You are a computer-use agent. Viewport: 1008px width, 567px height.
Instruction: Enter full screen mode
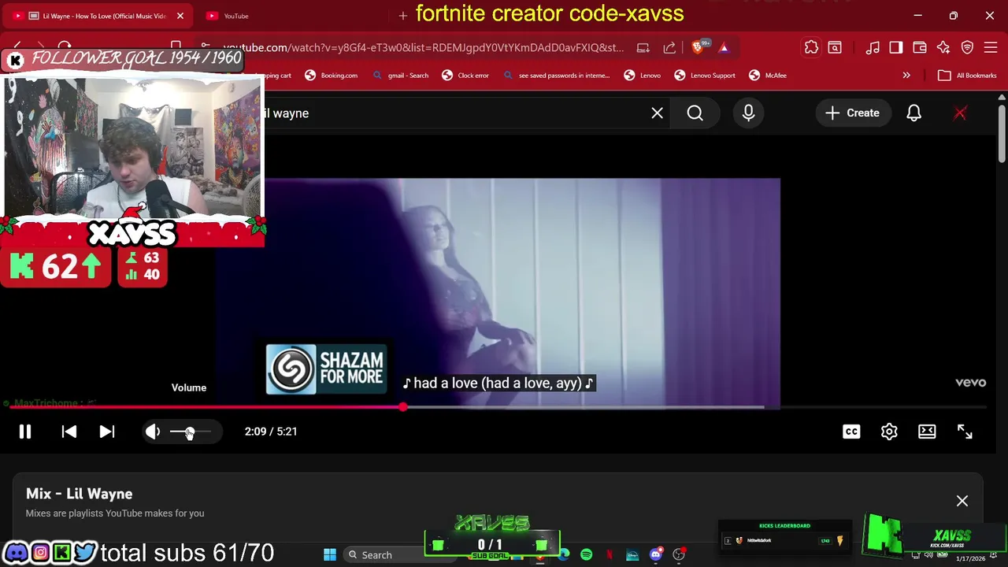(965, 432)
